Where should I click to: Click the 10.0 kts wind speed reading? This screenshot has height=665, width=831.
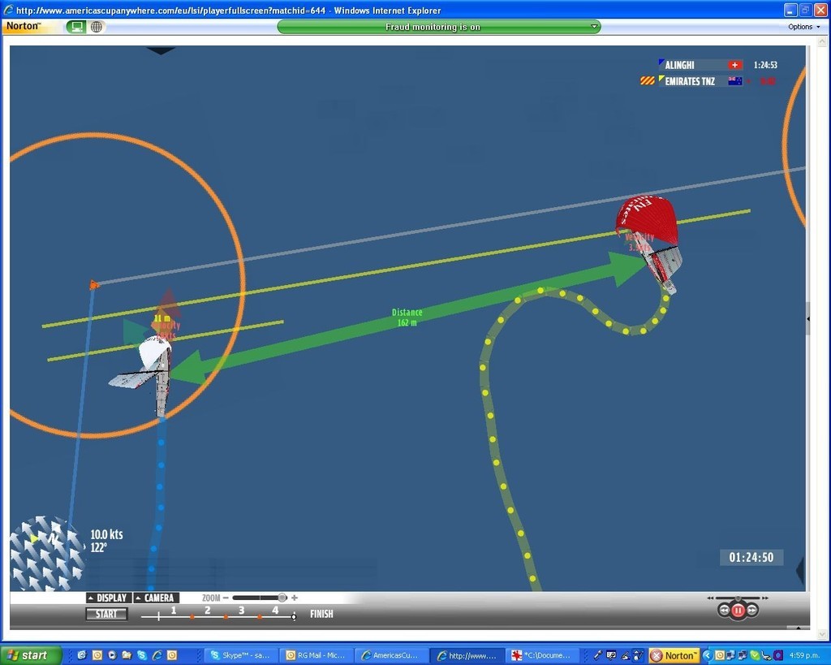(106, 534)
